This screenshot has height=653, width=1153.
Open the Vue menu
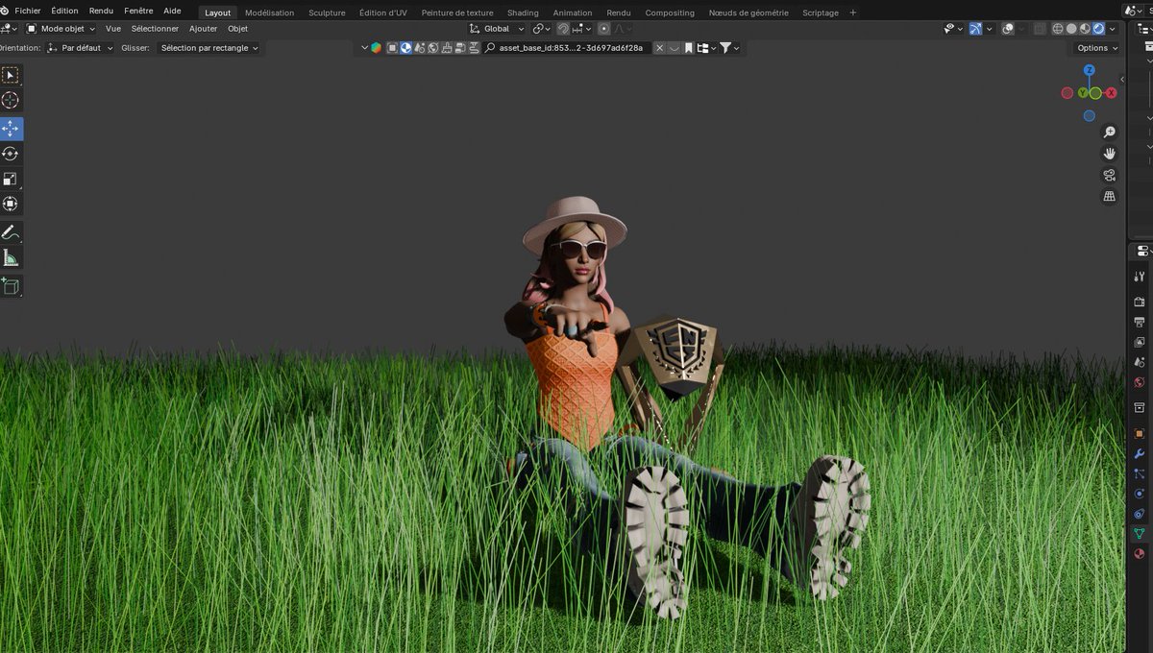coord(113,29)
